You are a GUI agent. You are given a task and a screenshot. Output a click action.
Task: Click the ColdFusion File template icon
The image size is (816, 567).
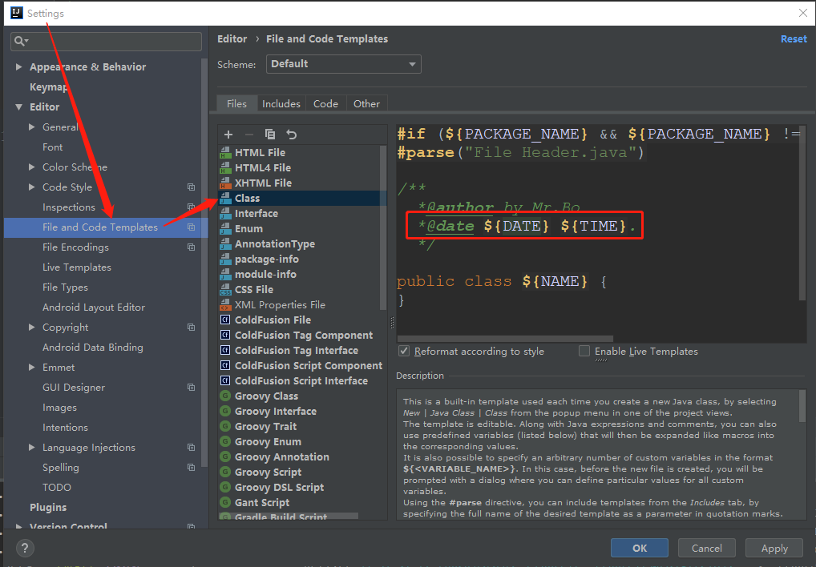pyautogui.click(x=225, y=320)
